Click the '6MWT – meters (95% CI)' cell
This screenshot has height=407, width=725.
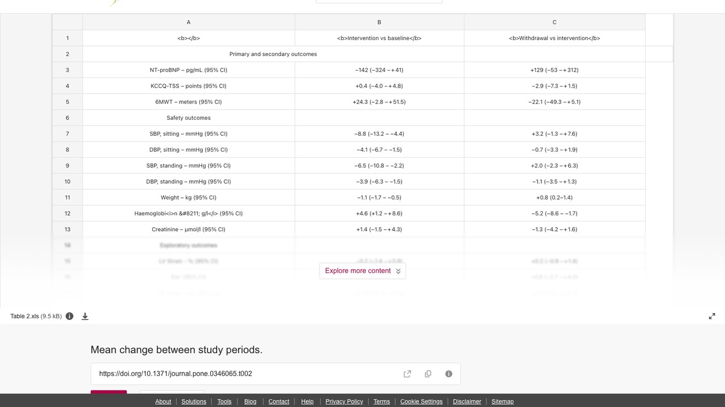pos(189,102)
